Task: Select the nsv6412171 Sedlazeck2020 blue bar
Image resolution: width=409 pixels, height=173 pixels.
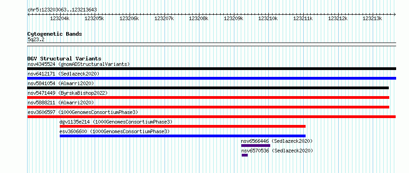Action: [211, 78]
